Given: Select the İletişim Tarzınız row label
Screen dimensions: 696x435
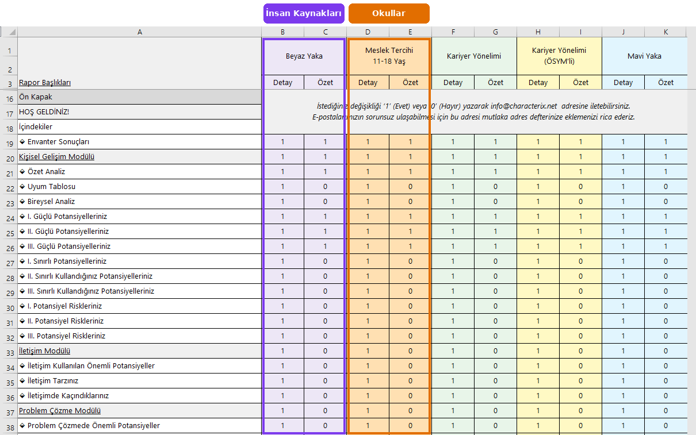Looking at the screenshot, I should pyautogui.click(x=140, y=381).
